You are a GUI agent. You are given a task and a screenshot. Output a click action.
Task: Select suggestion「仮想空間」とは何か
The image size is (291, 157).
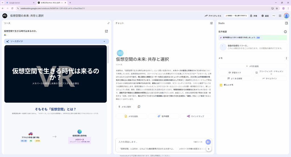[147, 149]
